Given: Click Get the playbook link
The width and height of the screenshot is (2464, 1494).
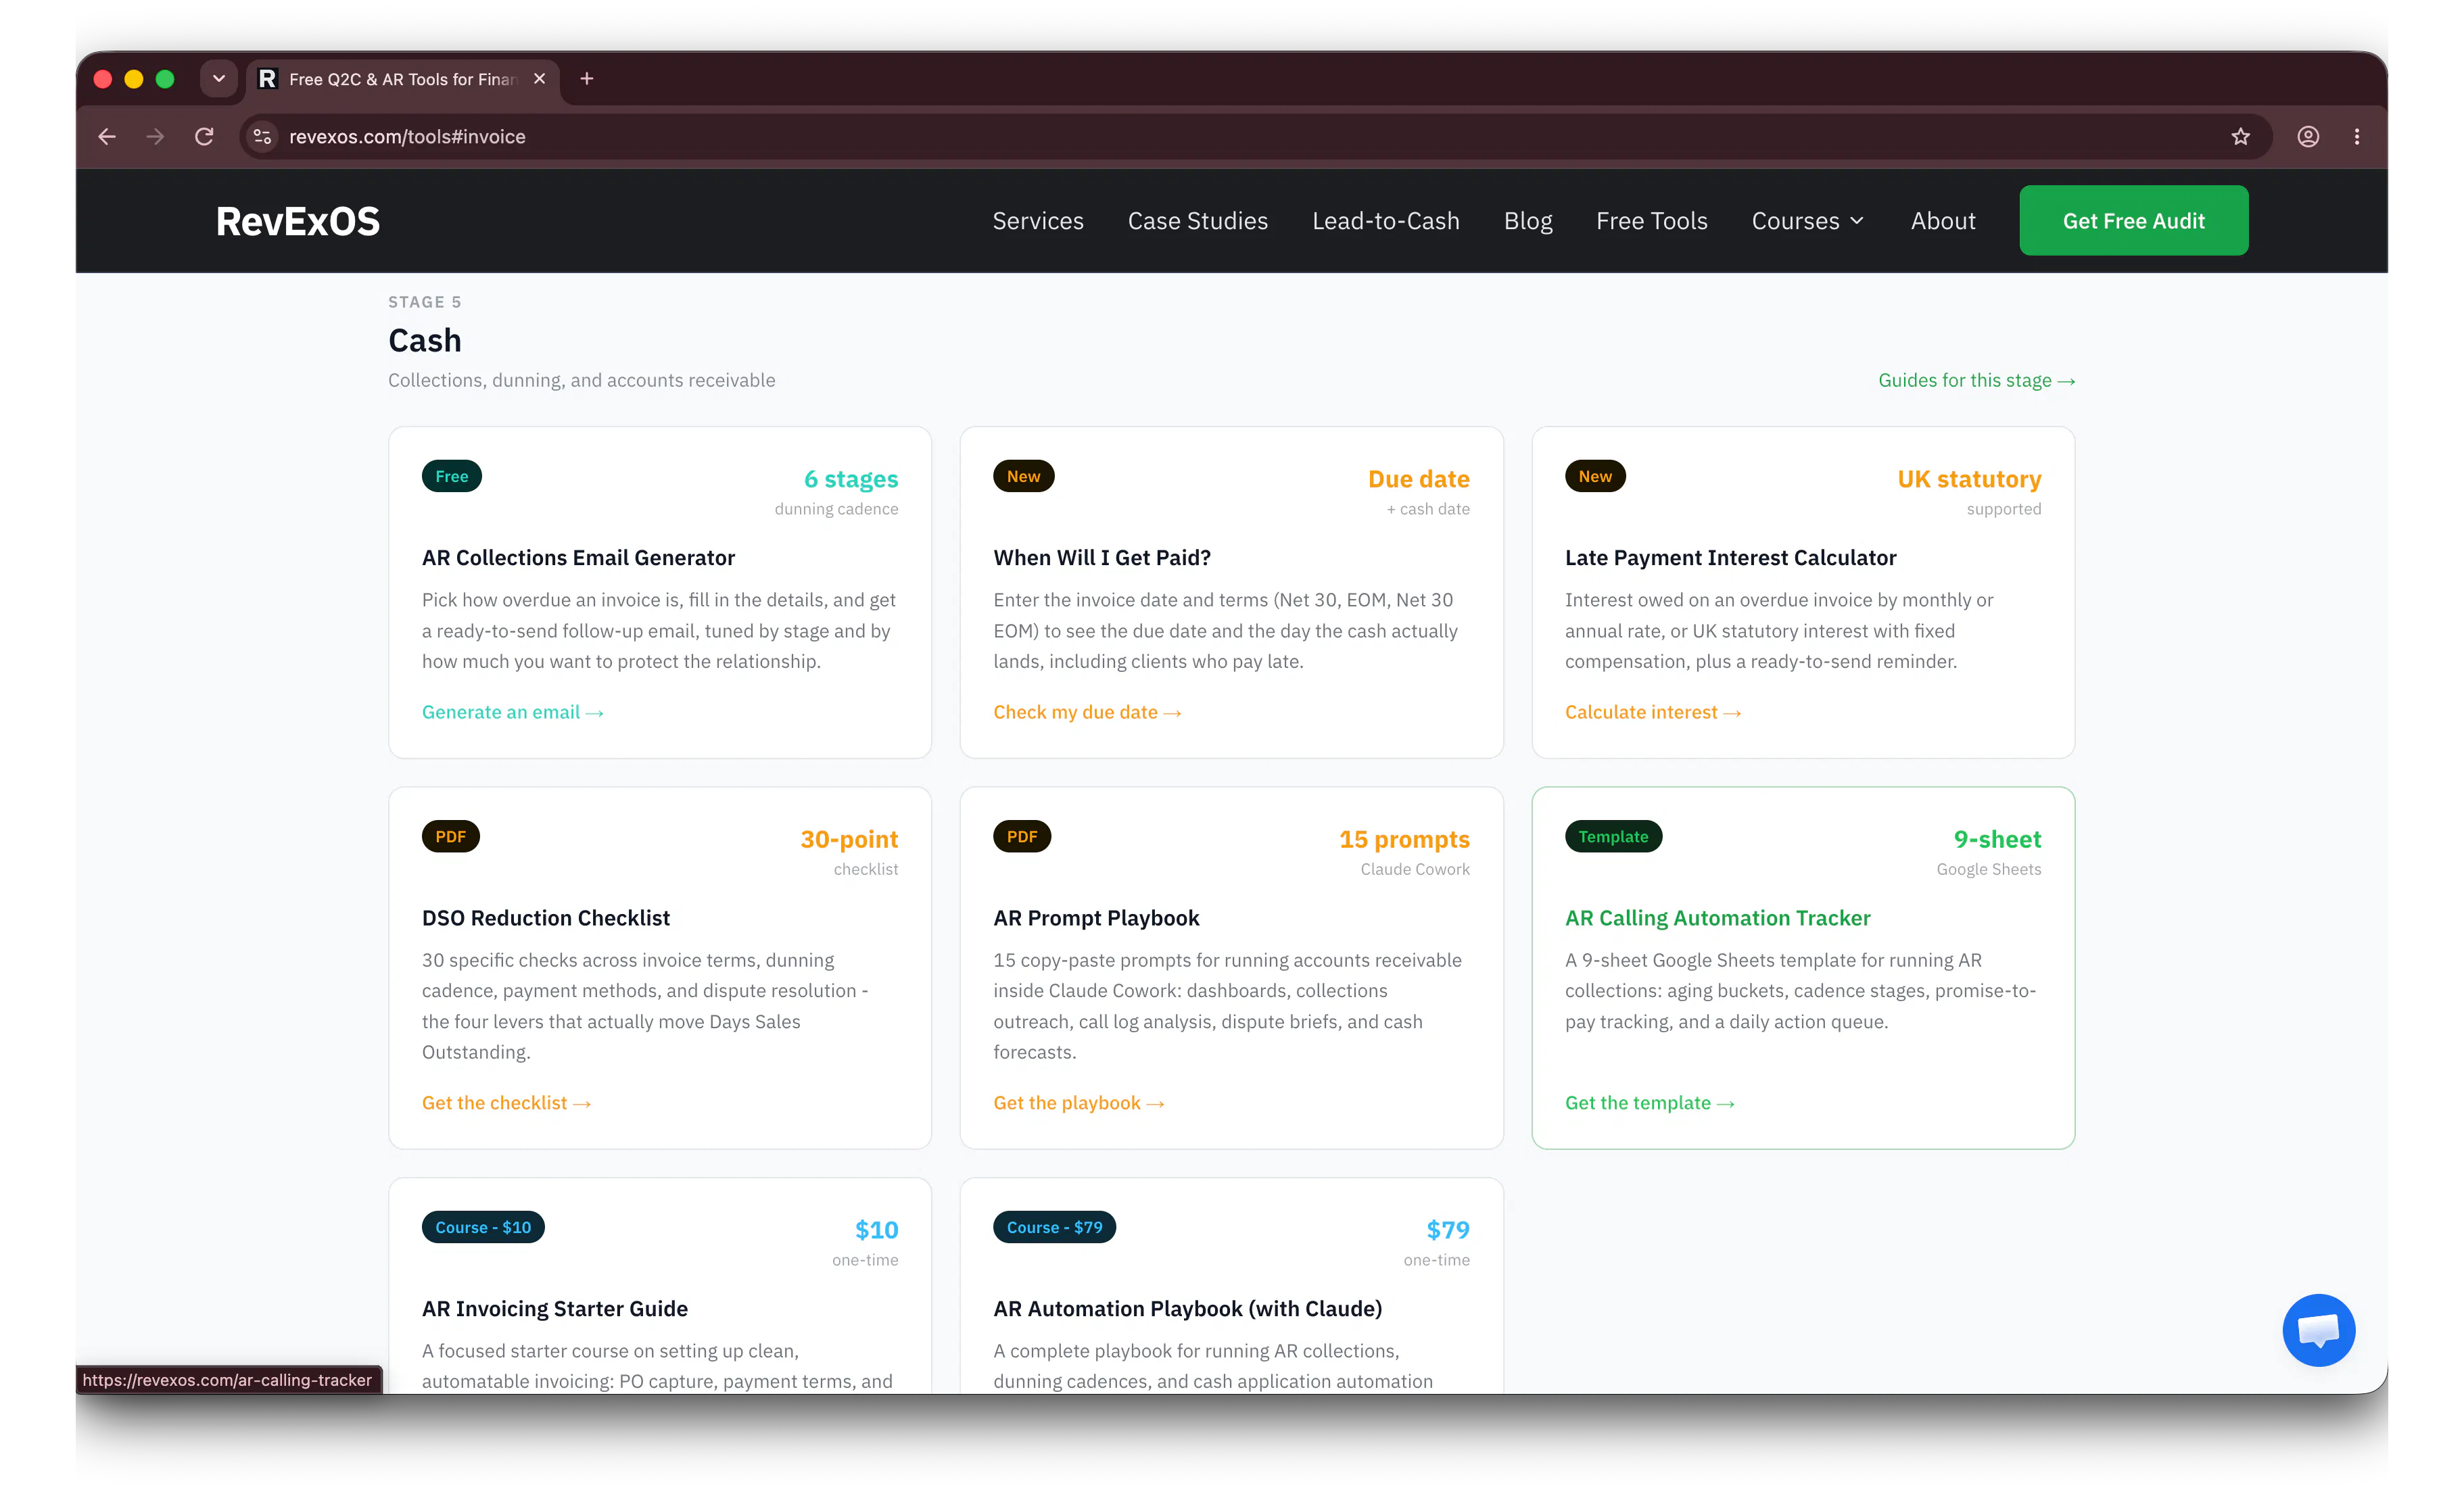Looking at the screenshot, I should point(1079,1103).
